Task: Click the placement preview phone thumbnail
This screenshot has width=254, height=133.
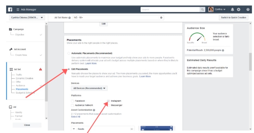Action: tap(157, 128)
